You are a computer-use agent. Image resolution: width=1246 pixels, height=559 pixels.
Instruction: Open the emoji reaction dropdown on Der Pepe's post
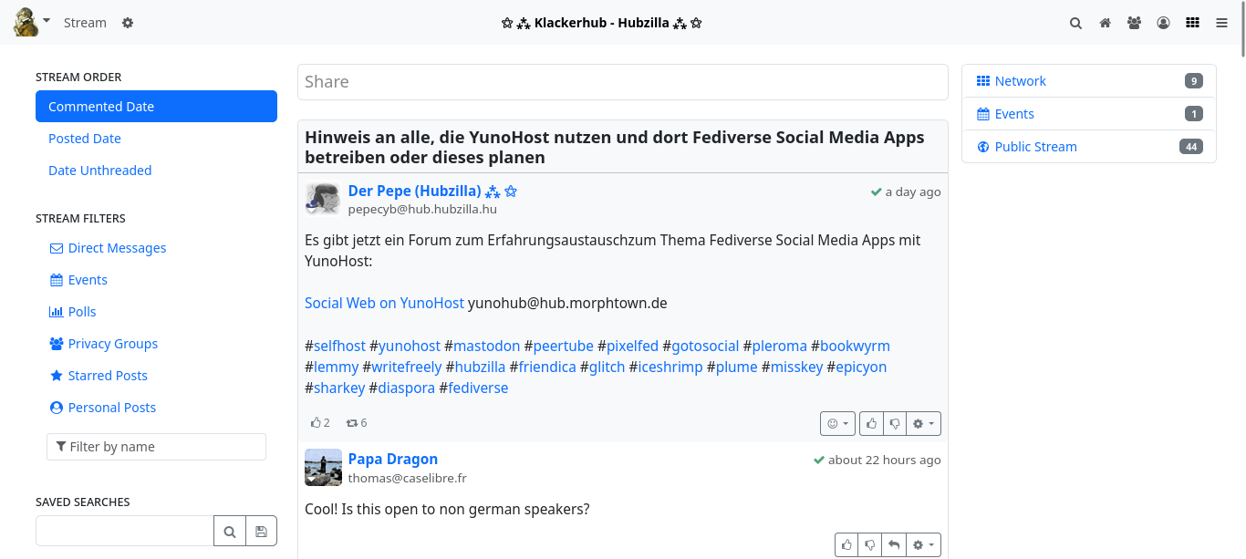[836, 423]
